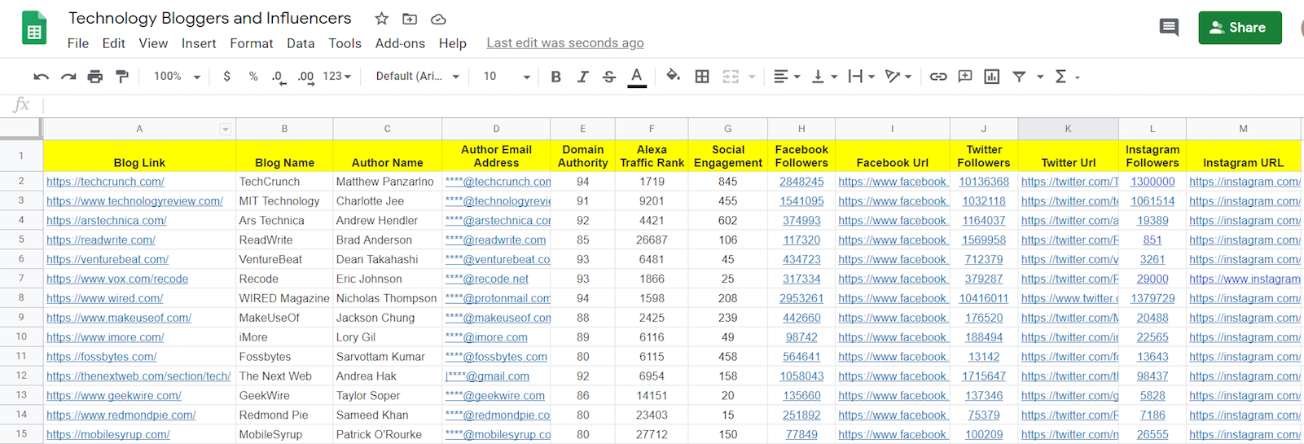Open text rotation options
The height and width of the screenshot is (444, 1304).
pos(898,77)
